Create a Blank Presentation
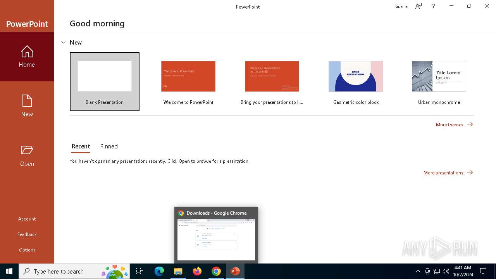The height and width of the screenshot is (279, 496). point(105,82)
